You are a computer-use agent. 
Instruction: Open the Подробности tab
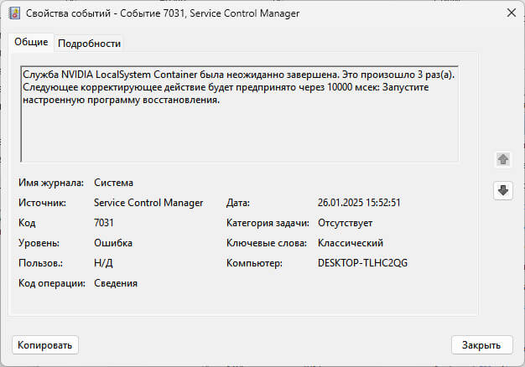click(x=89, y=43)
